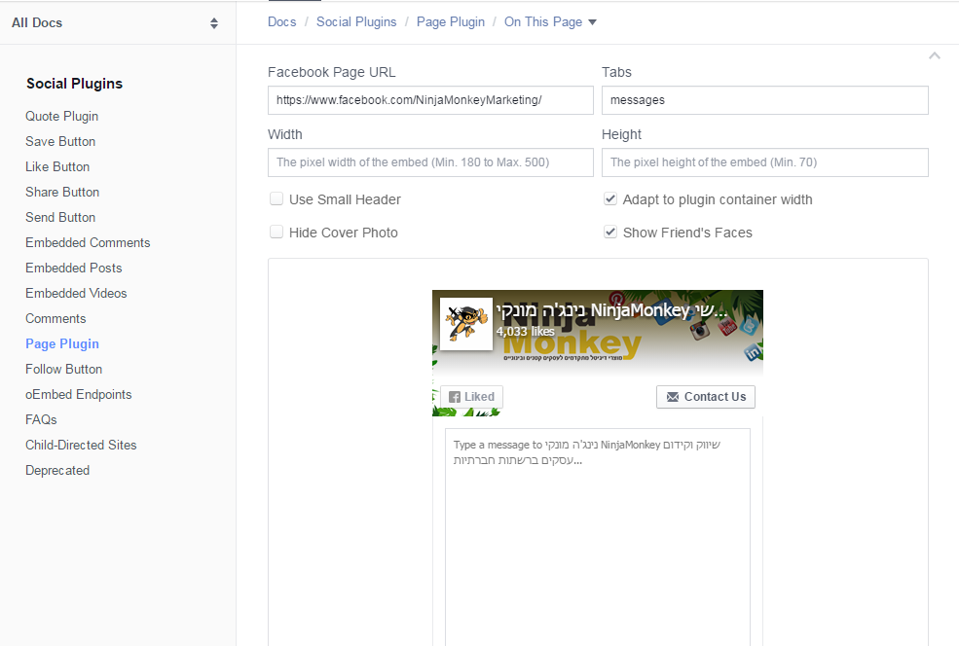This screenshot has width=959, height=646.
Task: Click the Facebook Page URL field
Action: tap(430, 100)
